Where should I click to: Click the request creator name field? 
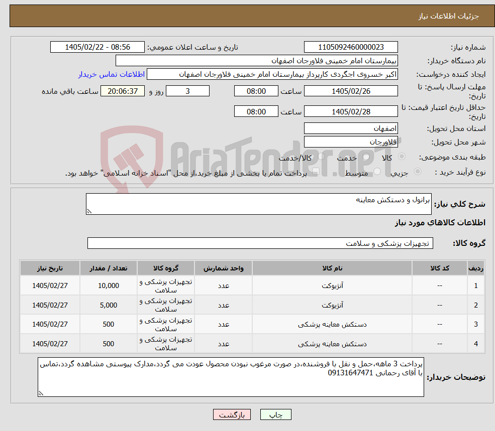[272, 74]
